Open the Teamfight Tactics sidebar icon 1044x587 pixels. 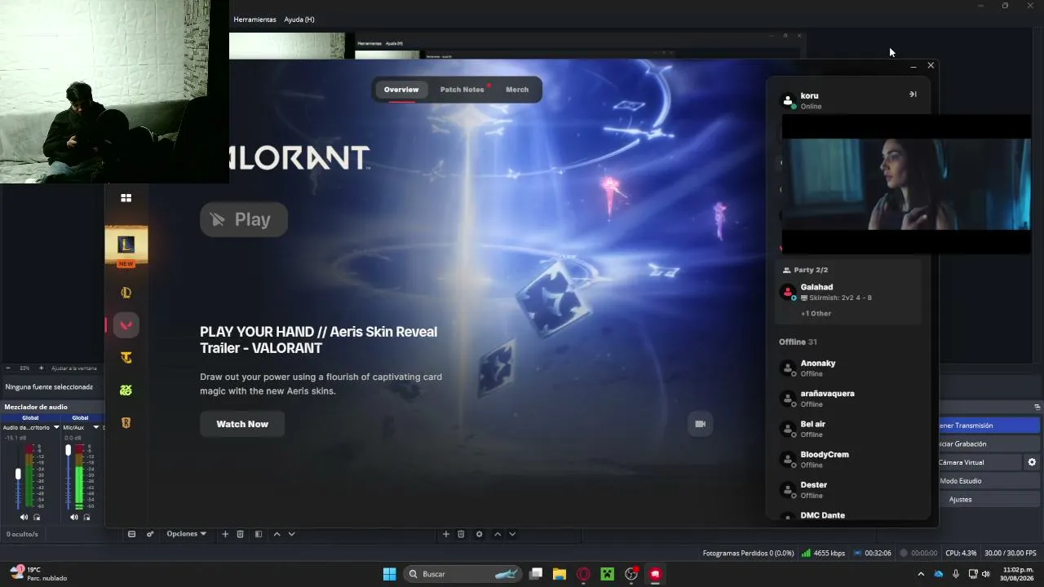click(x=126, y=358)
